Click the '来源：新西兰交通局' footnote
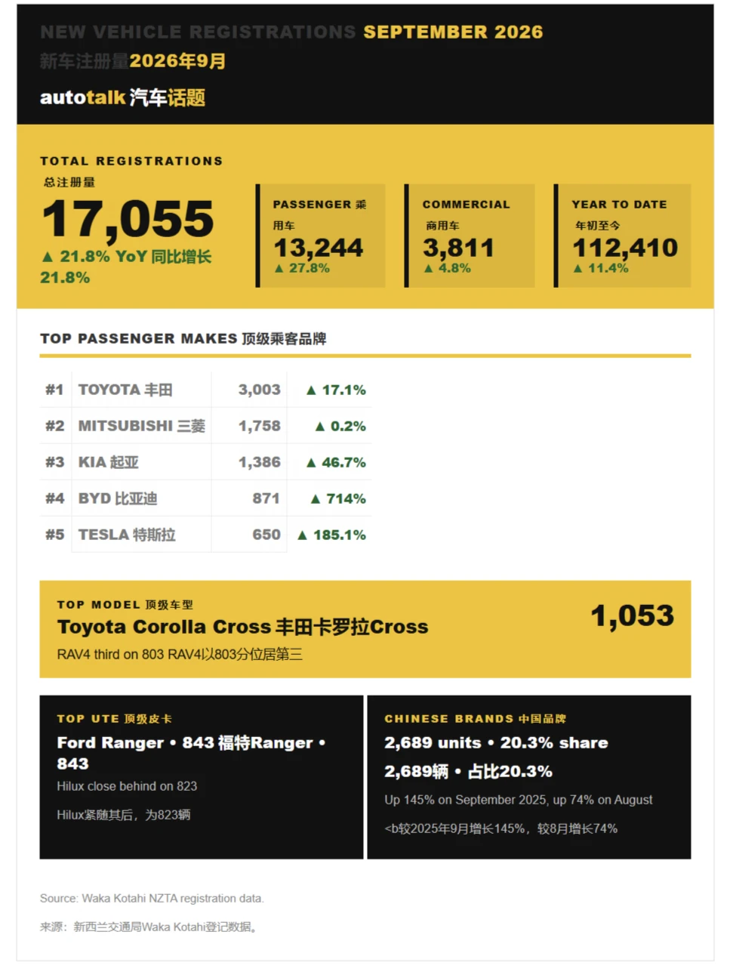Screen dimensions: 733x978 click(149, 927)
